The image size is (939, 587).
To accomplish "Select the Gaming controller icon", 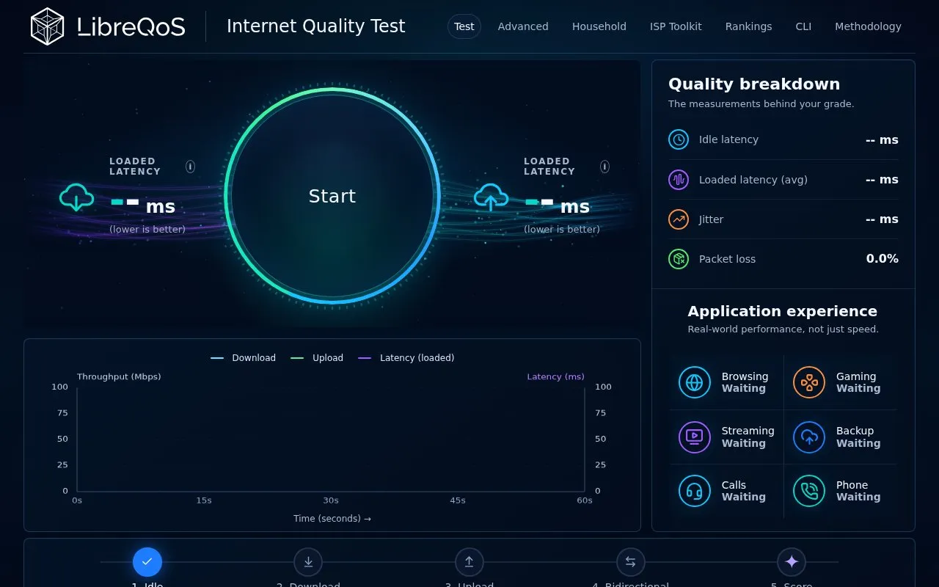I will [x=809, y=382].
